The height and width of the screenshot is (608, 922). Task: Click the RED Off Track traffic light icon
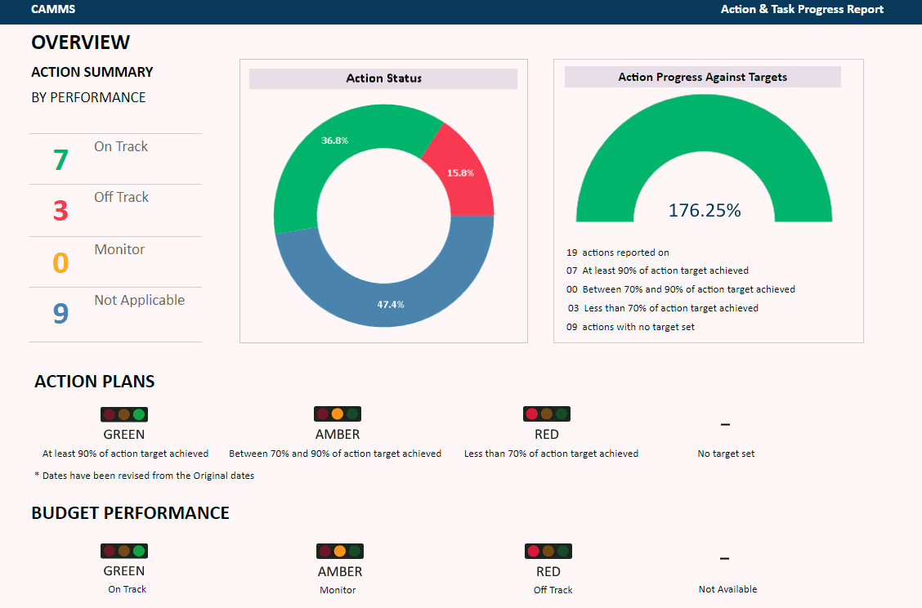[x=548, y=551]
